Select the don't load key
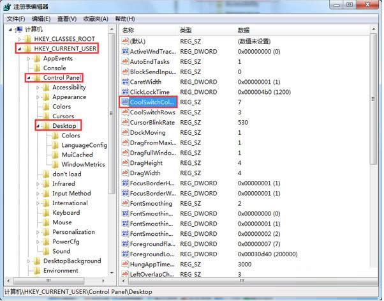The height and width of the screenshot is (301, 384). coord(66,174)
